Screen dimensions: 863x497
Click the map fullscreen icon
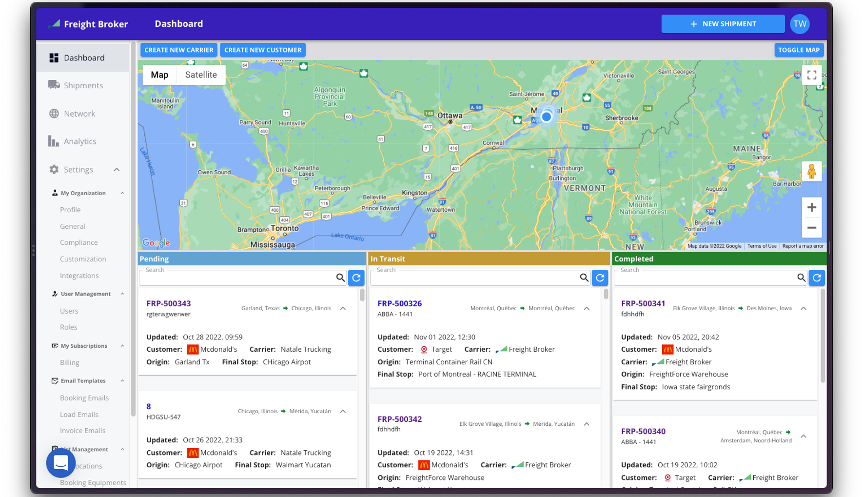812,75
